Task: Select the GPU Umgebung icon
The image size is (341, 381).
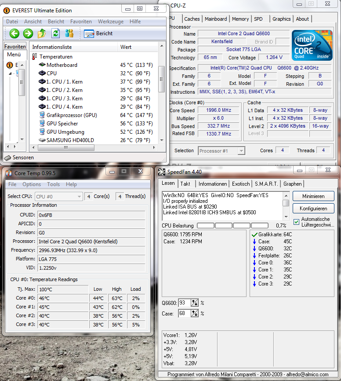Action: (42, 132)
